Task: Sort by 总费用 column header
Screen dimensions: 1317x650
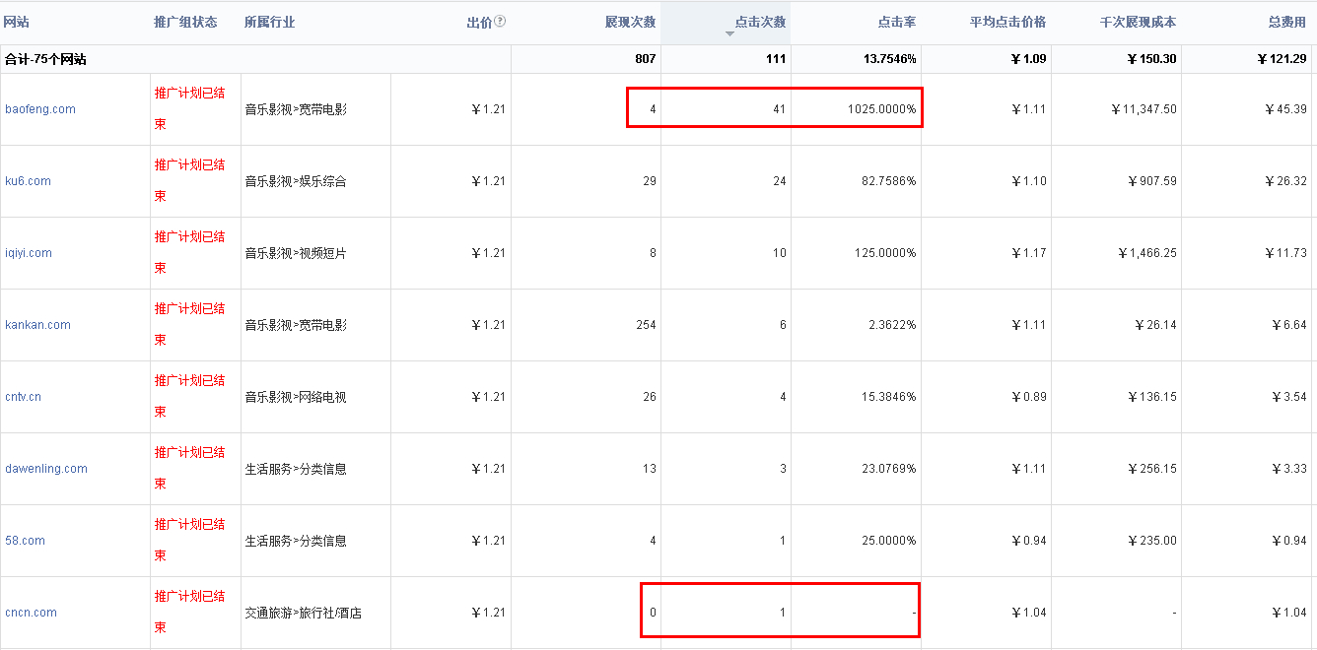Action: click(x=1286, y=22)
